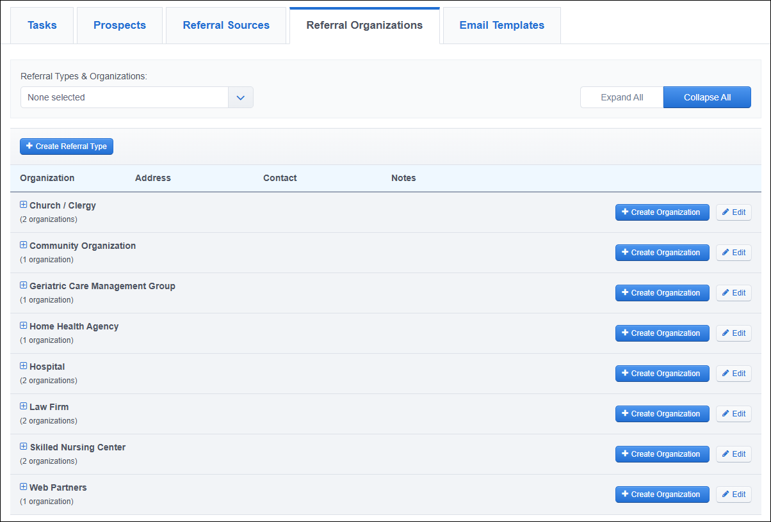771x522 pixels.
Task: Edit Geriatric Care Management Group type
Action: (x=734, y=293)
